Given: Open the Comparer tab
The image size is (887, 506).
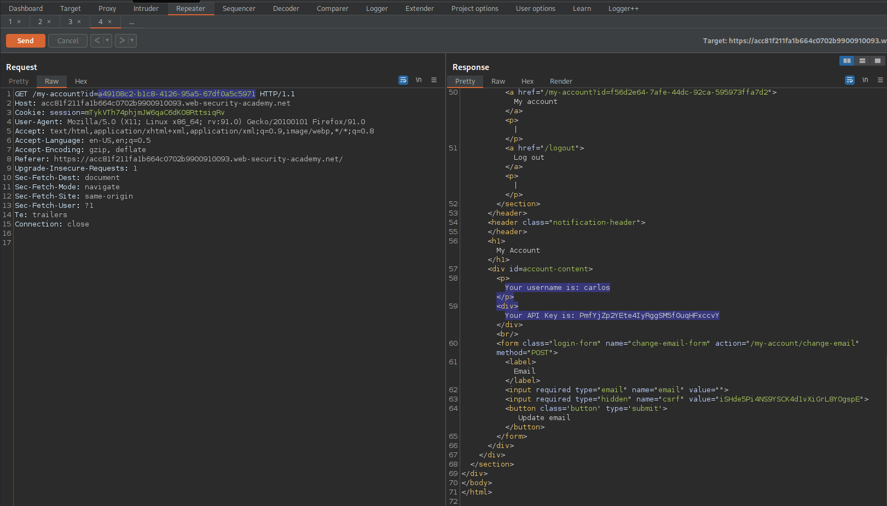Looking at the screenshot, I should pyautogui.click(x=333, y=8).
